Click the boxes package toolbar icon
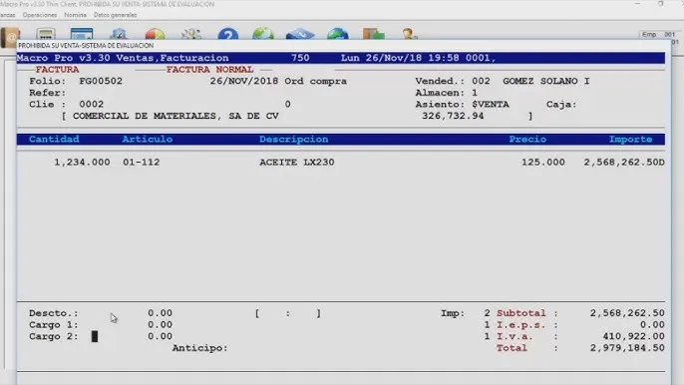 tap(373, 34)
